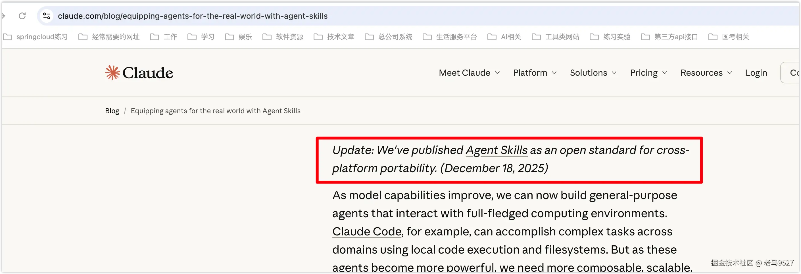The image size is (801, 274).
Task: Navigate to Blog via breadcrumb
Action: point(112,111)
